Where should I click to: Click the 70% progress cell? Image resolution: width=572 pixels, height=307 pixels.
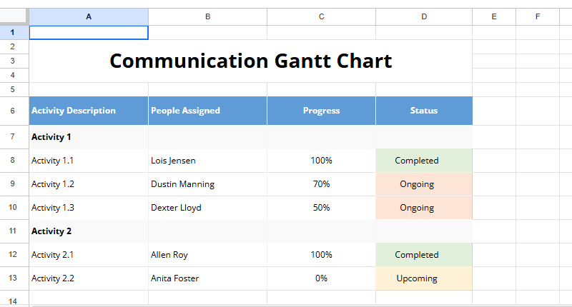(x=321, y=184)
